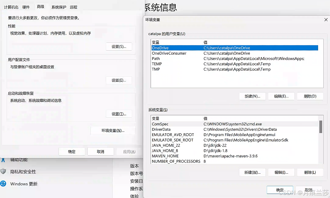This screenshot has height=198, width=330.
Task: Click the D:\jdk\jdk-22 value cell
Action: pyautogui.click(x=215, y=145)
